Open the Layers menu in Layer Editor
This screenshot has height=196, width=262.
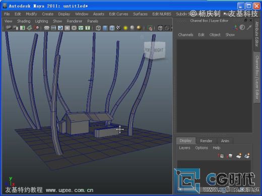[184, 148]
